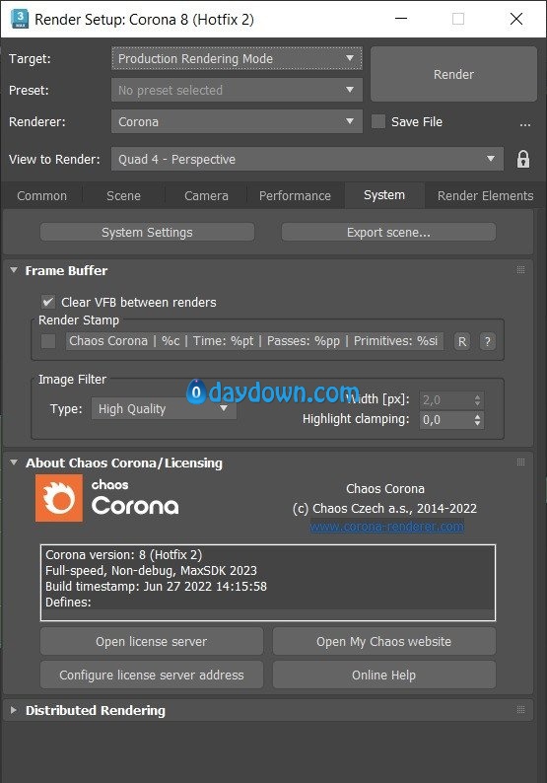This screenshot has height=783, width=547.
Task: Click the About Chaos Corona rollout grip handle
Action: click(x=520, y=463)
